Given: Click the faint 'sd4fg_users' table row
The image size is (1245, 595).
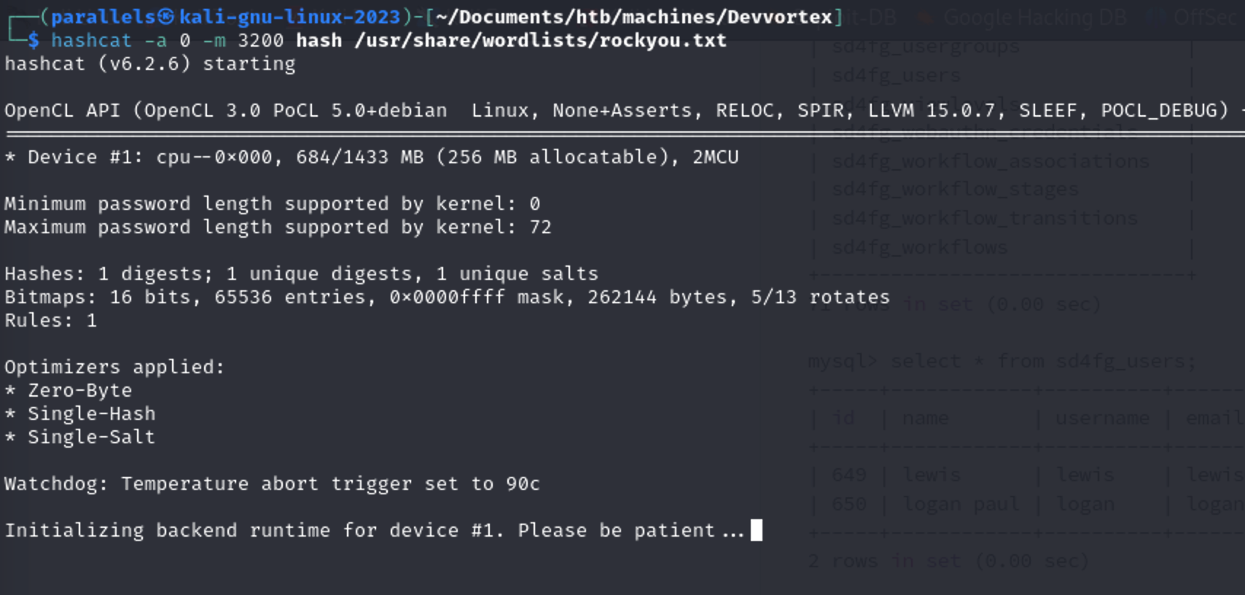Looking at the screenshot, I should [896, 75].
